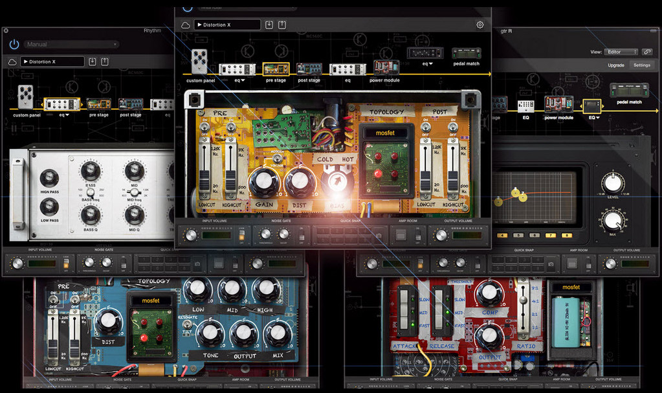Image resolution: width=662 pixels, height=393 pixels.
Task: Select power module in center window chain
Action: point(386,67)
